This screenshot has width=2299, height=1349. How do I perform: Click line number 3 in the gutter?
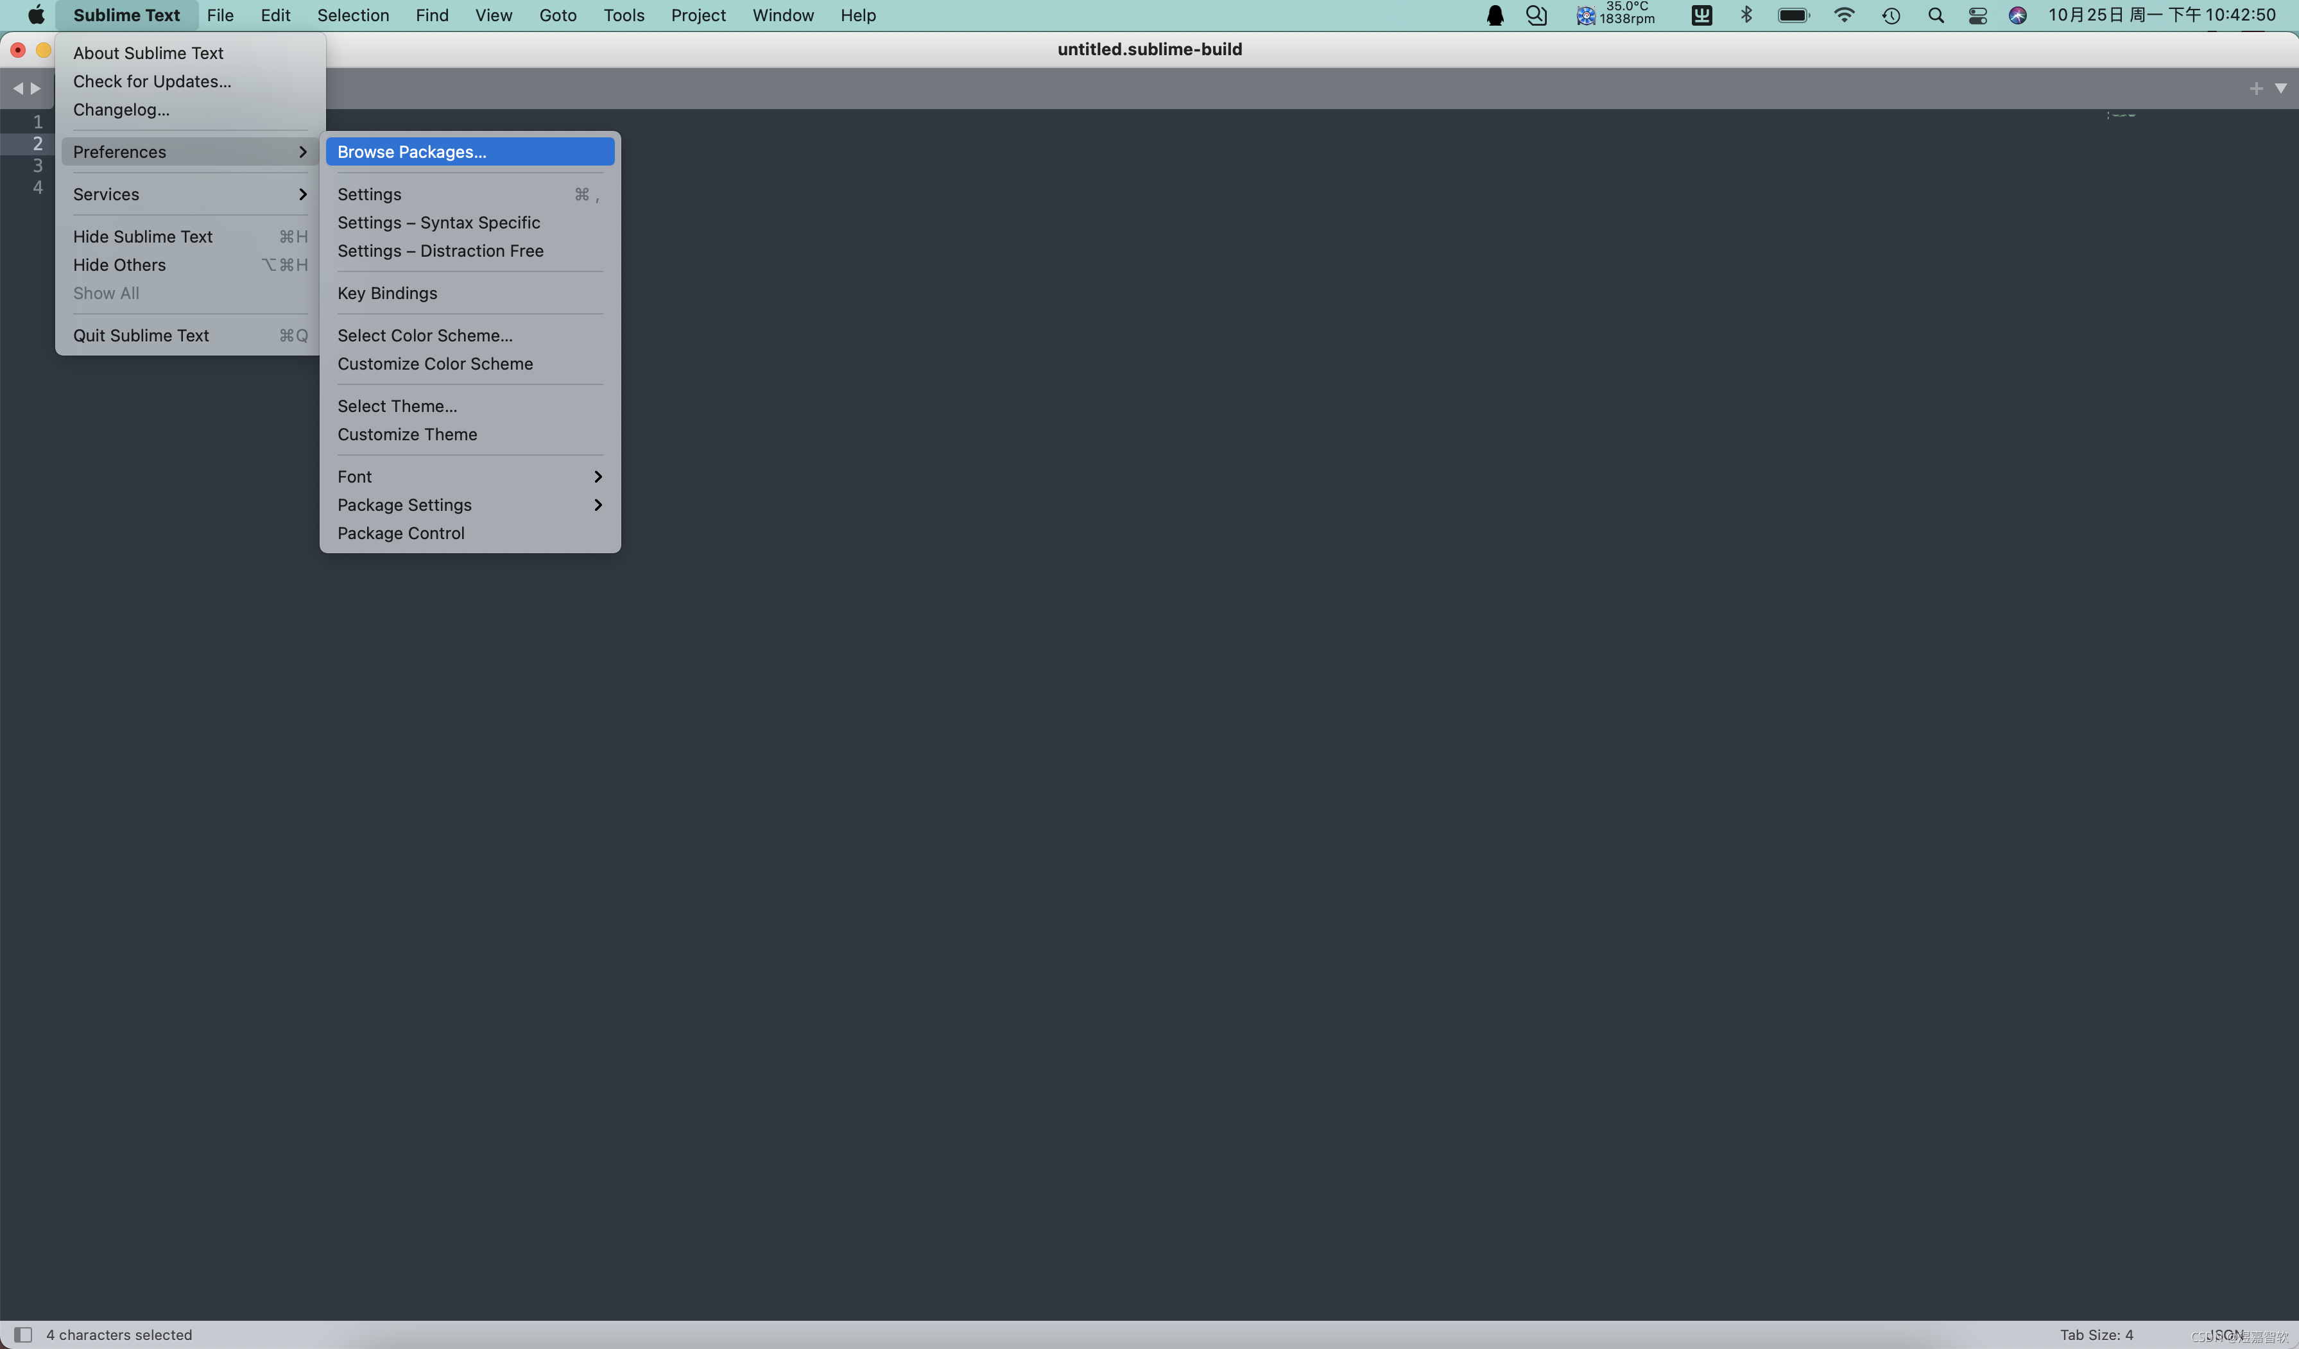tap(37, 165)
